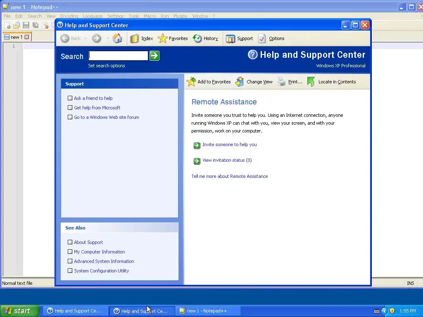Open Tell me more about Remote Assistance
Image resolution: width=423 pixels, height=317 pixels.
click(230, 176)
